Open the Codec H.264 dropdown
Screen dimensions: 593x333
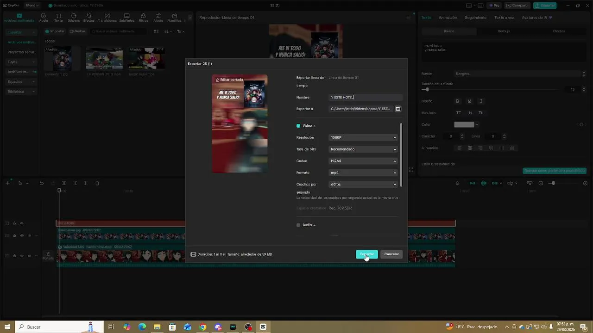point(363,161)
